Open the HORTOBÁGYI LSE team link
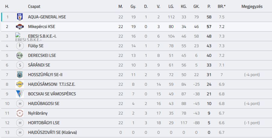The image size is (272, 138). (x=44, y=123)
